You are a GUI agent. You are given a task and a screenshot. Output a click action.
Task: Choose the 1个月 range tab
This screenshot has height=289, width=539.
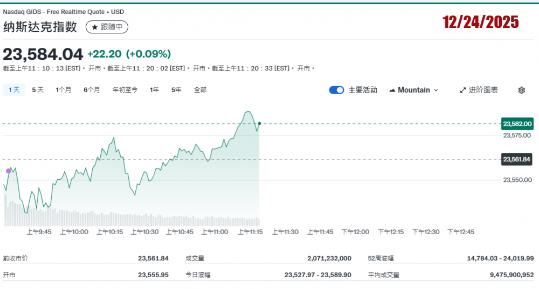click(64, 90)
